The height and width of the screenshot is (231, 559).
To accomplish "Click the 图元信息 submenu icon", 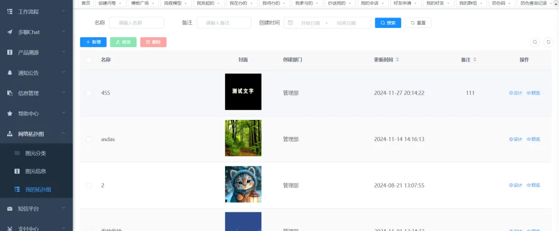I will pyautogui.click(x=17, y=171).
